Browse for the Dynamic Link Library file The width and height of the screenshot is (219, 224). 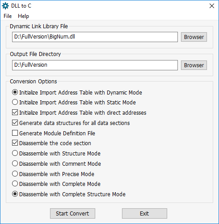194,37
